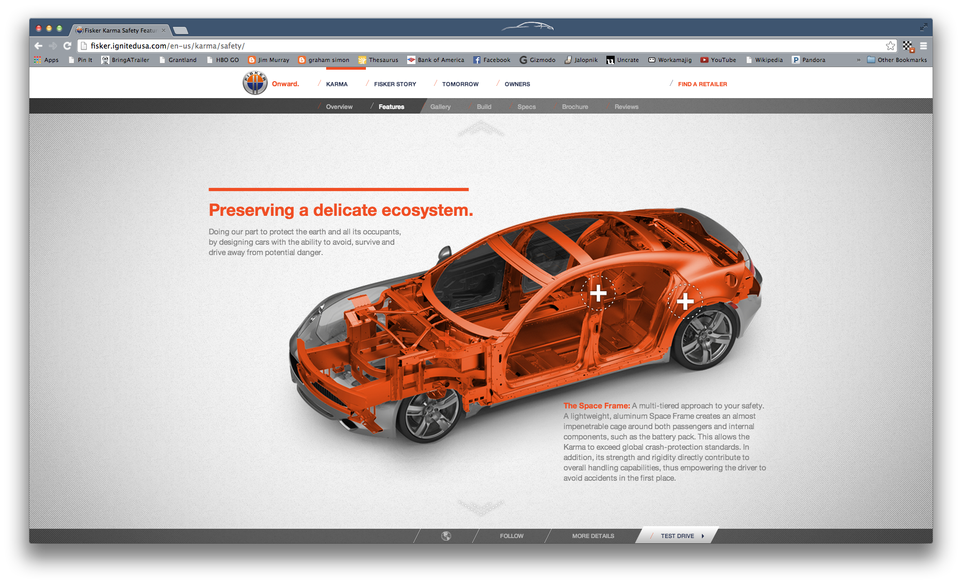Viewport: 962px width, 584px height.
Task: Switch to the Gallery sub-tab
Action: (440, 107)
